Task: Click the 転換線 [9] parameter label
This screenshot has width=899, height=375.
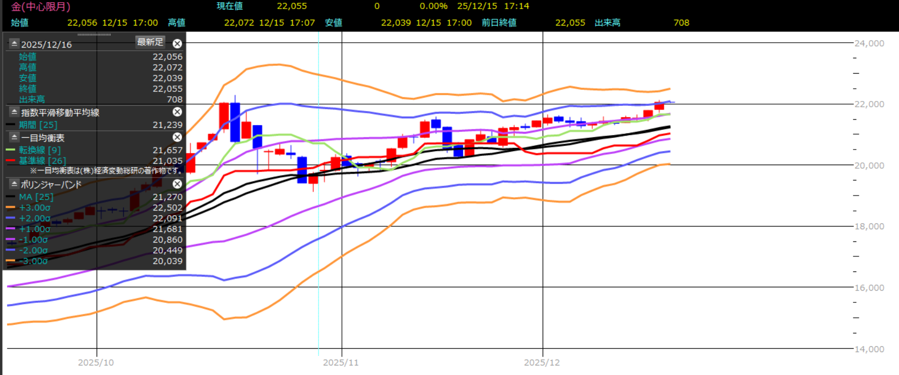Action: (40, 150)
